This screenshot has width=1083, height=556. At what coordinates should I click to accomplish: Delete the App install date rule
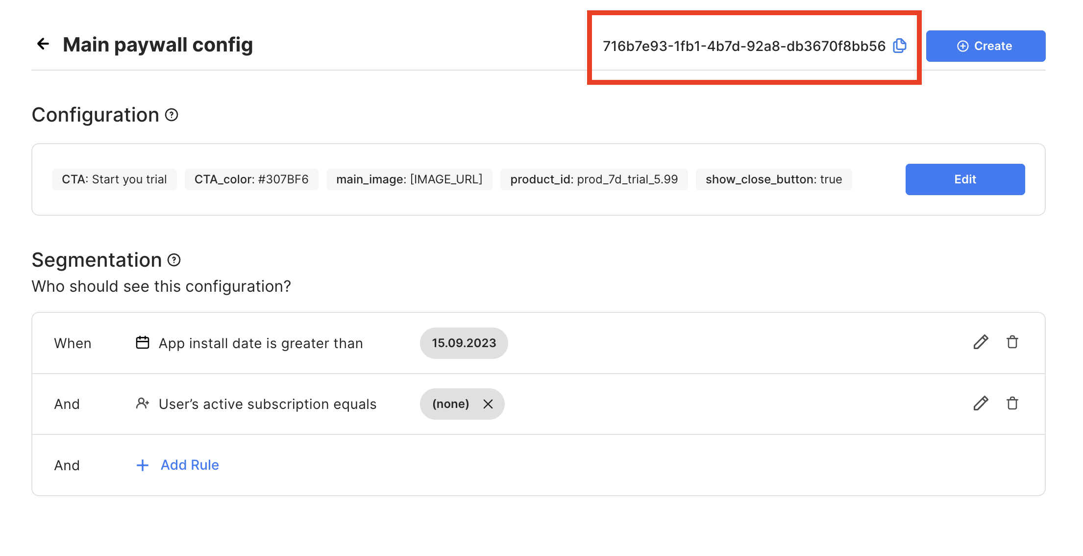click(x=1012, y=342)
